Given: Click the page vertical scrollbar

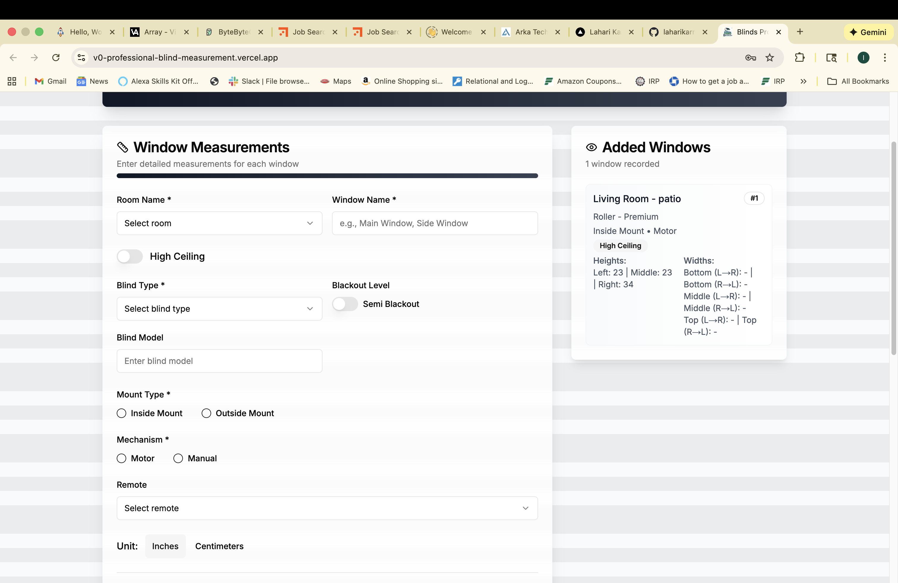Looking at the screenshot, I should coord(894,248).
